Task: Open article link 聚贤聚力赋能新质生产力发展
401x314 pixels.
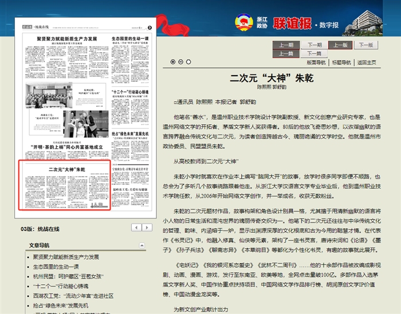Action: click(66, 257)
